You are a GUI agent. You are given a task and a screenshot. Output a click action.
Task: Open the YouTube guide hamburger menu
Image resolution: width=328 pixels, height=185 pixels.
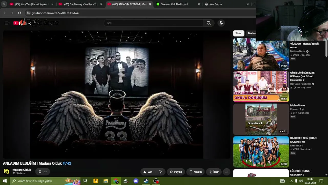7,23
